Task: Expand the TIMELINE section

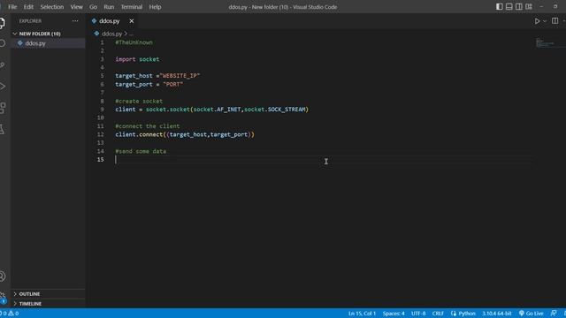Action: (48, 304)
